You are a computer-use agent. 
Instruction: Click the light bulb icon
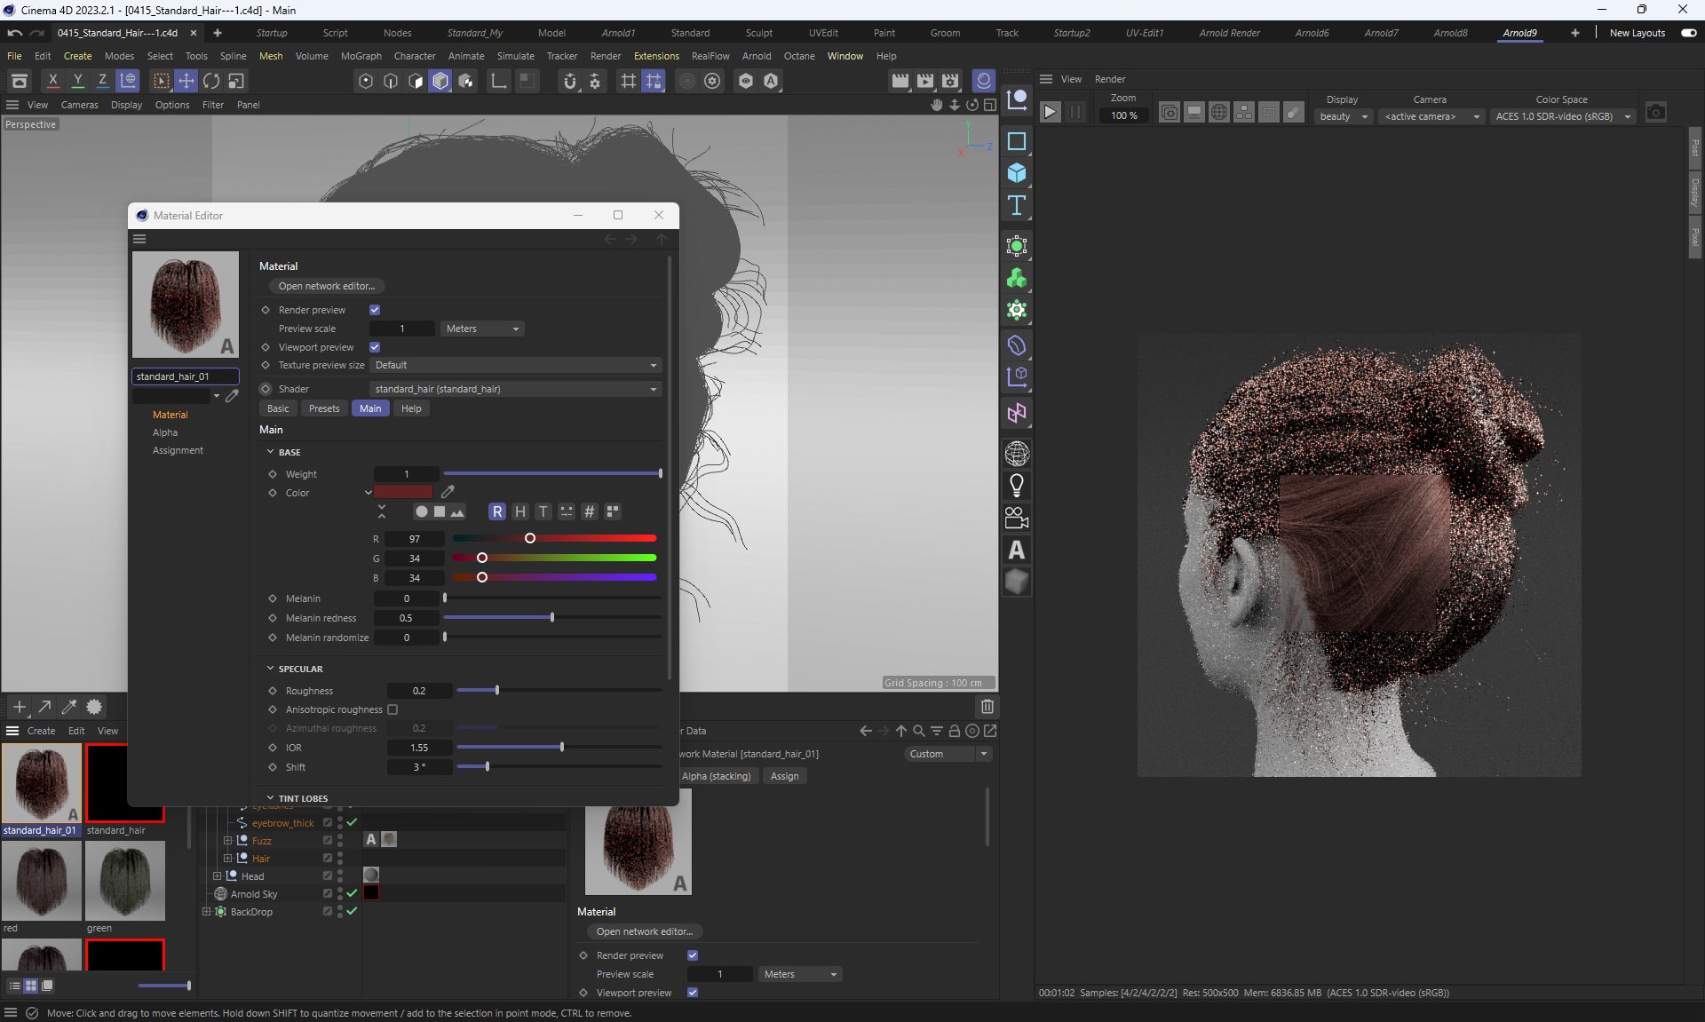pyautogui.click(x=1017, y=486)
